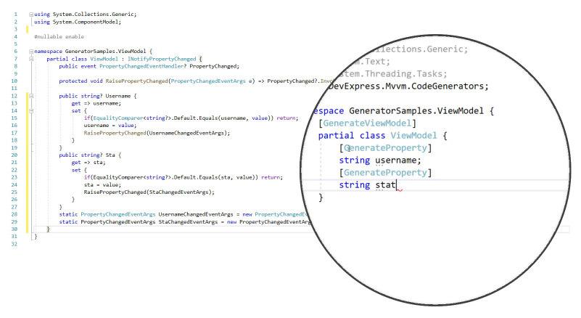Click 'RaisePropertyChanged(StaChangedEventArgs);' on line 25
Screen dimensions: 581x318
[x=149, y=192]
